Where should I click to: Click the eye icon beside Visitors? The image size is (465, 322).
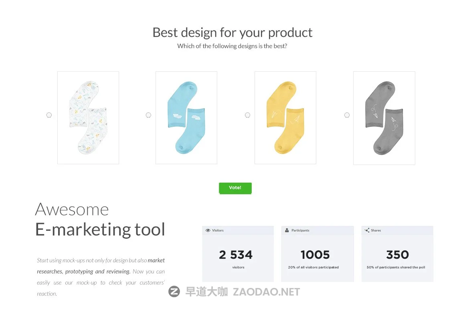(x=208, y=231)
